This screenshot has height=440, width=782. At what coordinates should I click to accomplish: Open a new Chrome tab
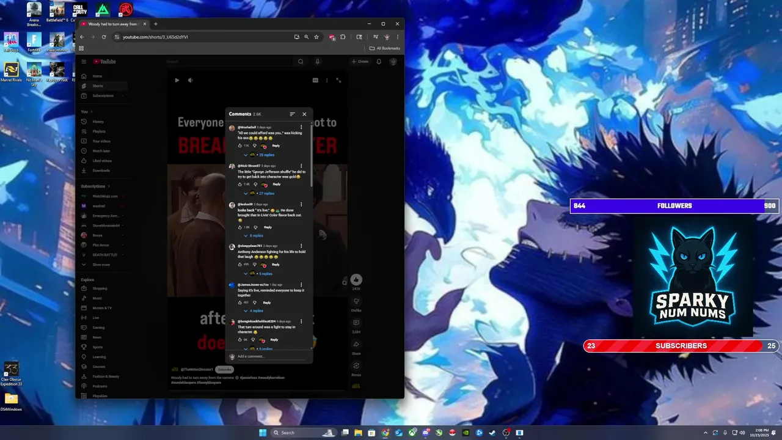pos(156,24)
